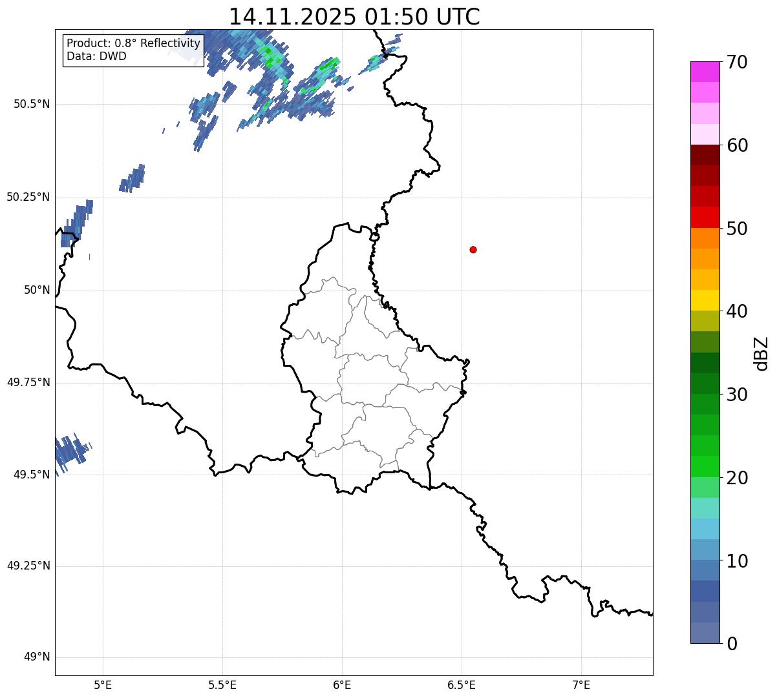Pick the dark maroon swatch below 60
This screenshot has height=698, width=777.
[x=705, y=155]
